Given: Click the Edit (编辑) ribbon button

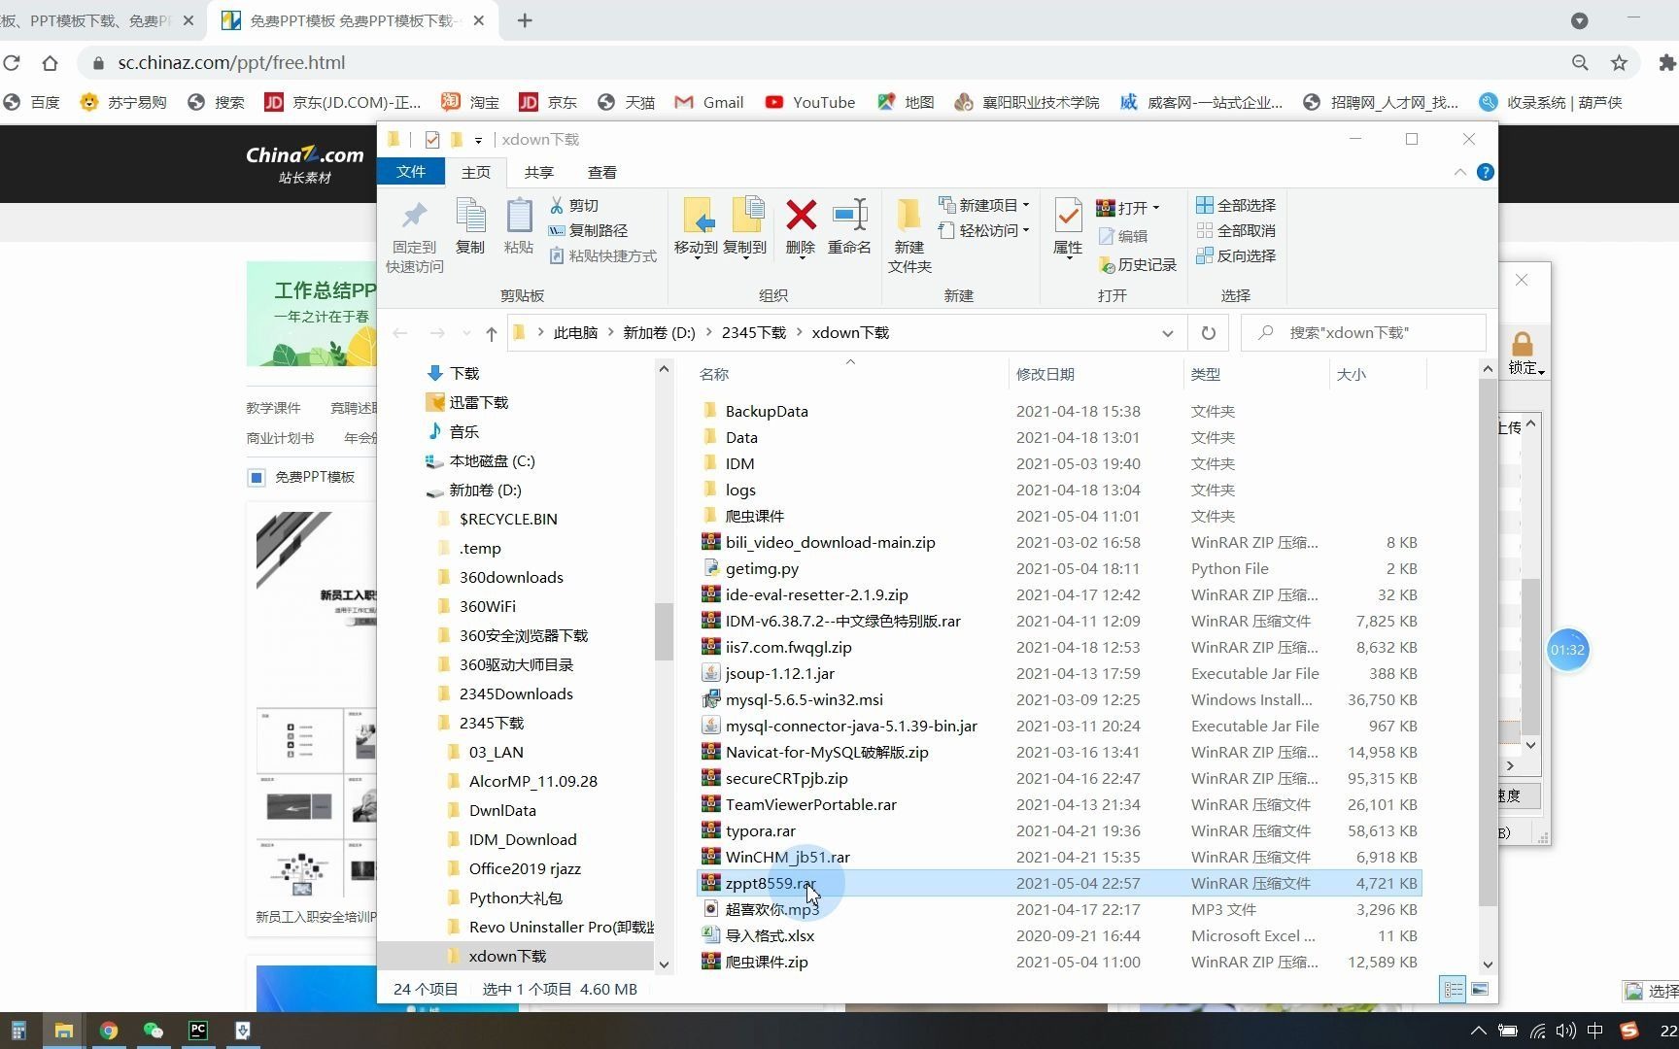Looking at the screenshot, I should (x=1123, y=236).
